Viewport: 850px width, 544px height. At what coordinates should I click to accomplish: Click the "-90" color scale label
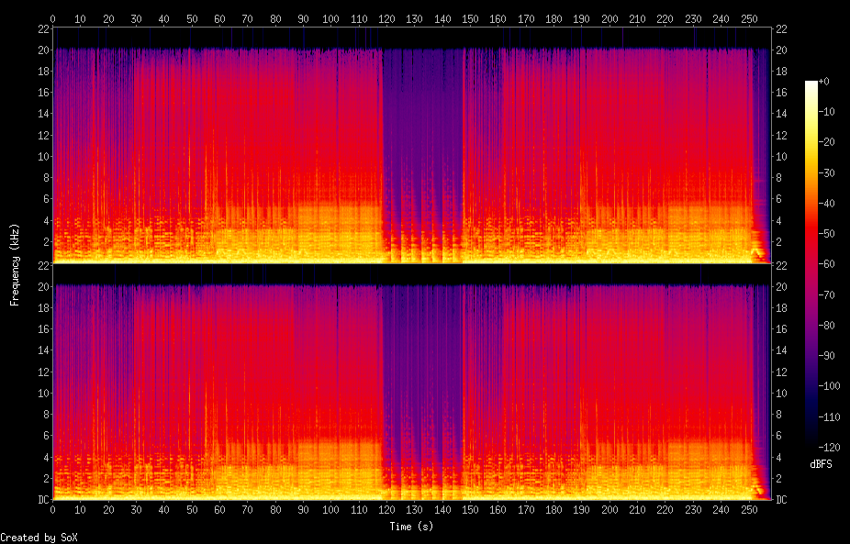[825, 356]
